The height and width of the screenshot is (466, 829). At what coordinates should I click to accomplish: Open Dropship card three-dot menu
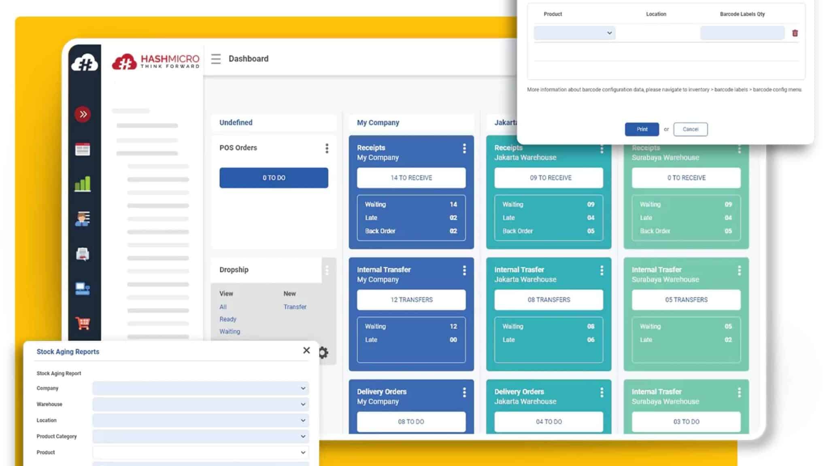pyautogui.click(x=327, y=270)
